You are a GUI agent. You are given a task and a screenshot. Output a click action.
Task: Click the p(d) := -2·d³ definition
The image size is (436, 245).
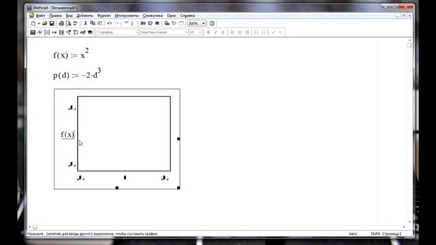(77, 73)
